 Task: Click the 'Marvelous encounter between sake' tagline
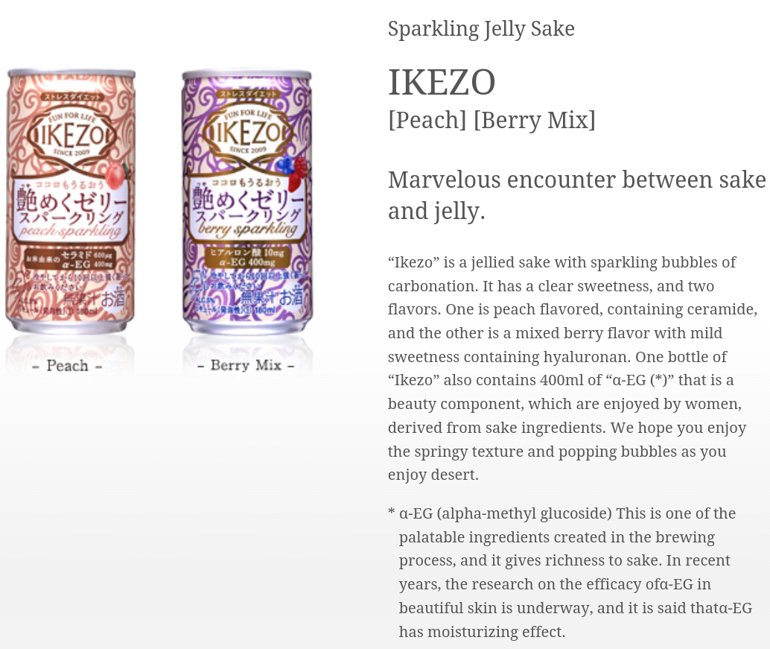(x=577, y=180)
